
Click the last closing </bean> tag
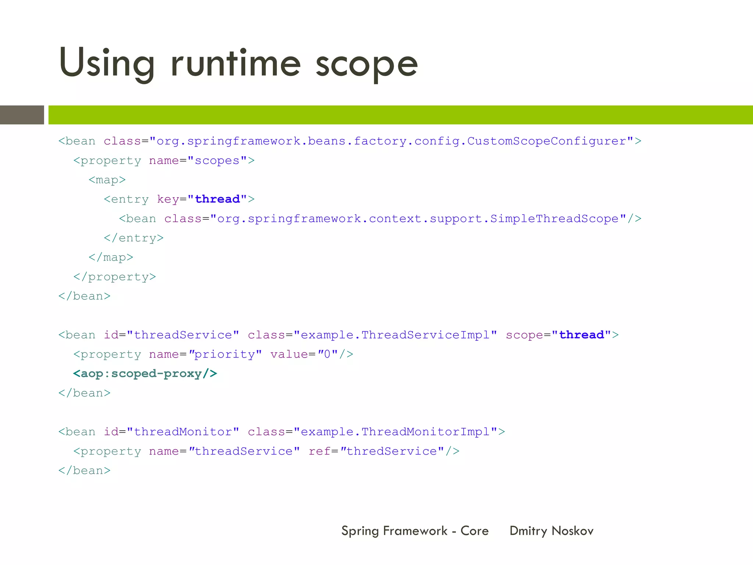pos(85,470)
